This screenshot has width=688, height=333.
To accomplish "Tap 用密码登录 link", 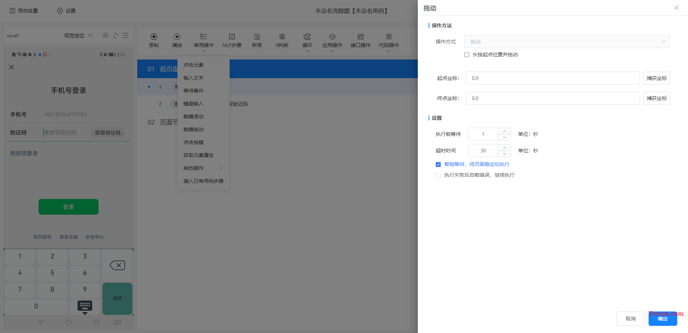I will tap(24, 153).
